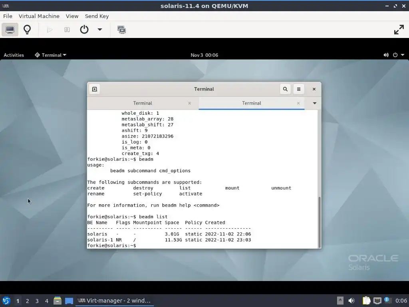Viewport: 409px width, 307px height.
Task: Close the second Terminal tab
Action: (298, 104)
